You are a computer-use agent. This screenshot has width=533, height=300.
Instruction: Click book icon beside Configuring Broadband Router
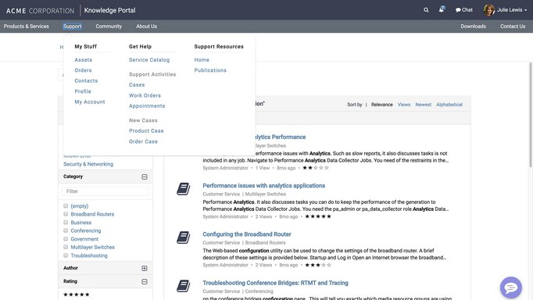pyautogui.click(x=183, y=237)
